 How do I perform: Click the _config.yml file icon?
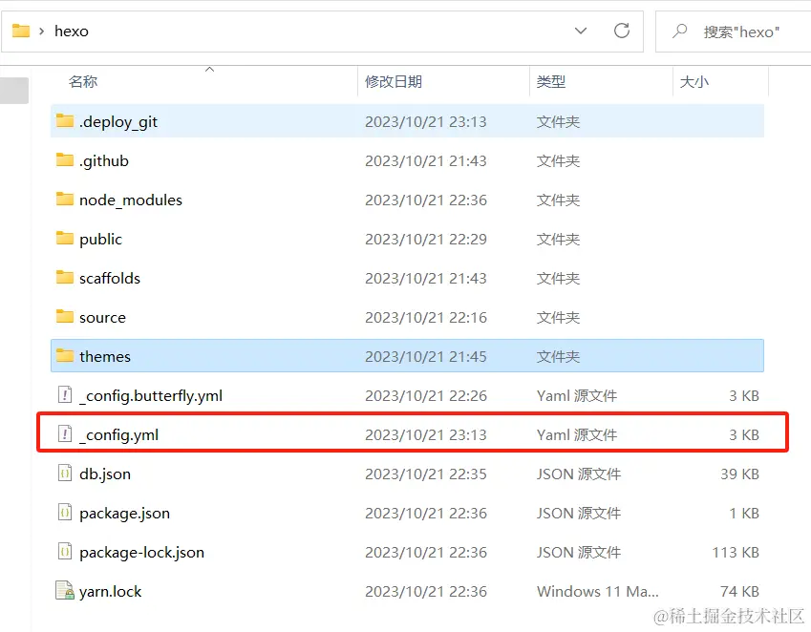click(x=65, y=434)
